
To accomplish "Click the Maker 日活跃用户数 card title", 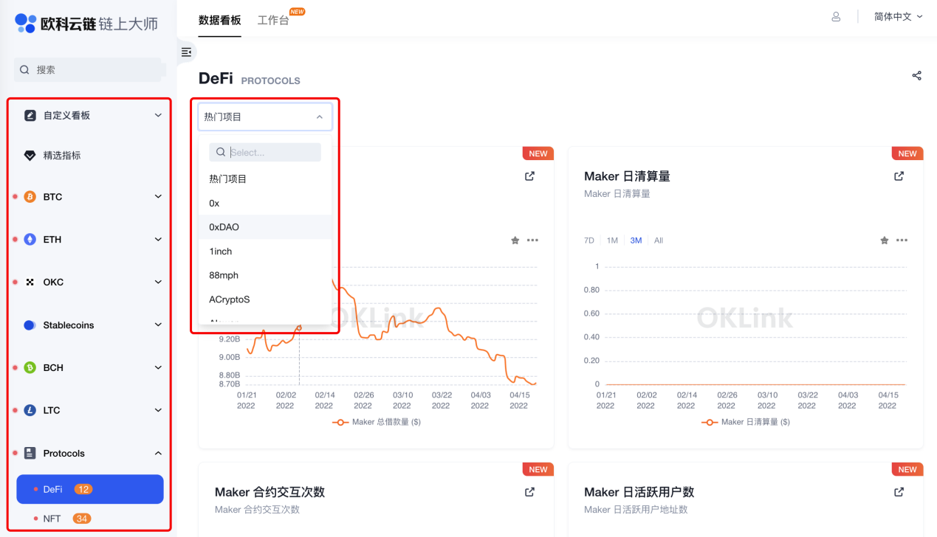I will [x=639, y=492].
